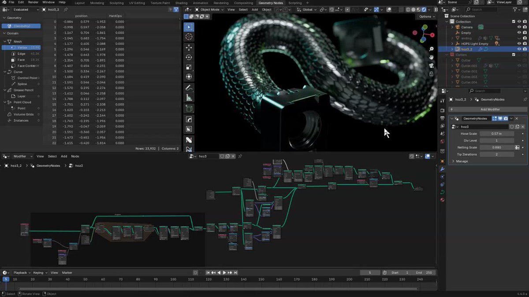Select the Move tool in viewport toolbar
This screenshot has width=529, height=297.
coord(189,47)
